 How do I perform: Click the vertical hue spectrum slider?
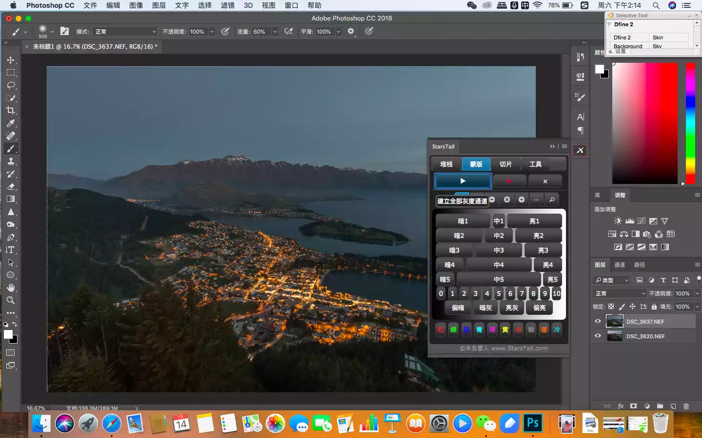(x=690, y=123)
